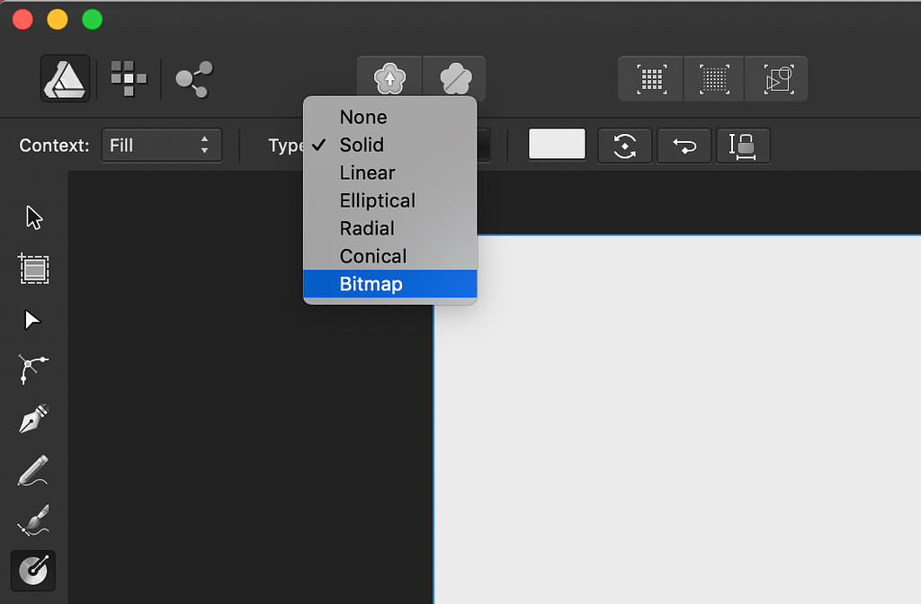Select the Artboard tool

pos(34,269)
